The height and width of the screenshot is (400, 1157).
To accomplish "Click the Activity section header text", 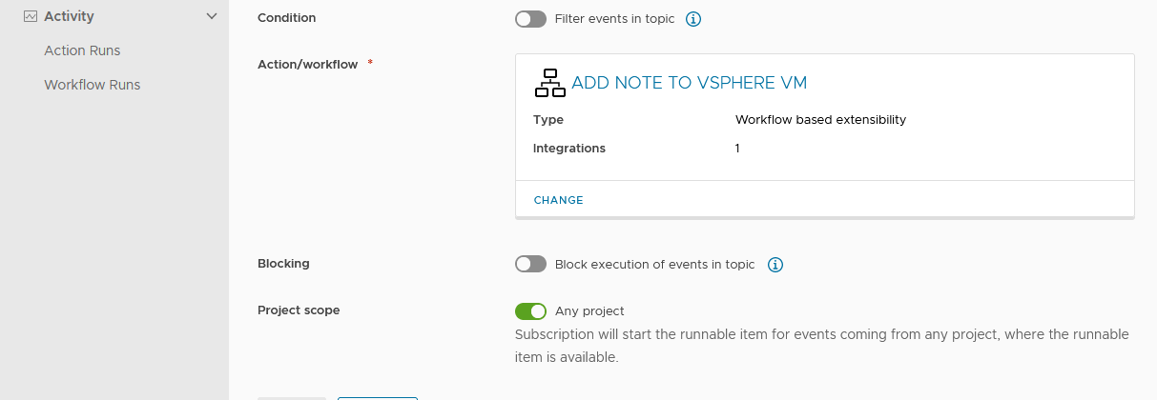I will tap(69, 16).
